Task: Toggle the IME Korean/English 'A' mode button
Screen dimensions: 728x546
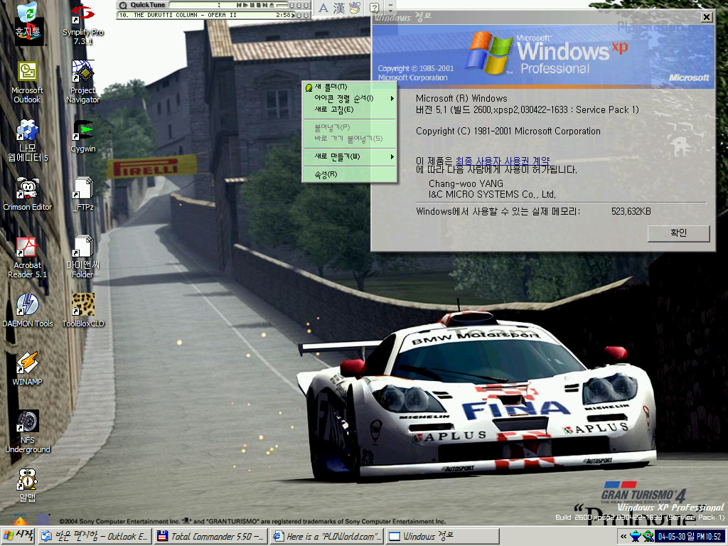Action: tap(323, 8)
